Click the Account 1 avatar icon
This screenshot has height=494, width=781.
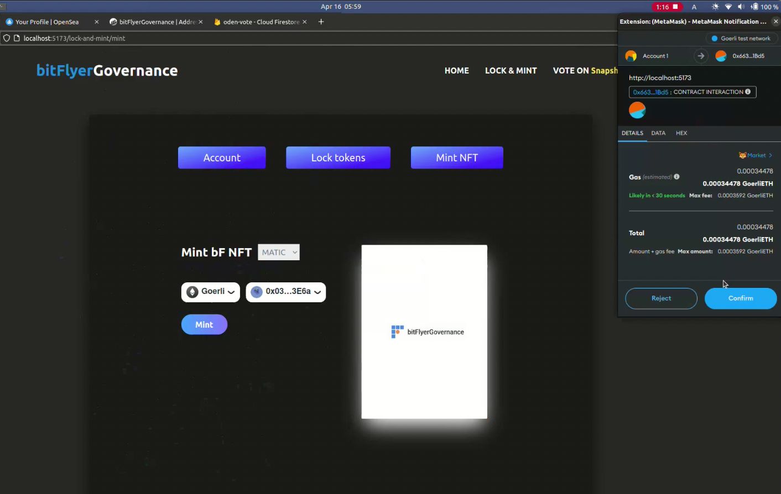pos(631,56)
